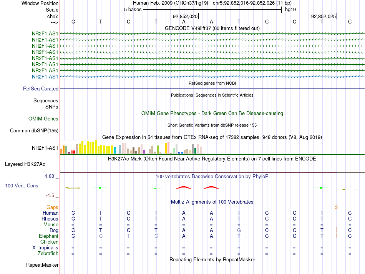Click the SNPs subtrack label
Screen dimensions: 365x274
pyautogui.click(x=52, y=107)
